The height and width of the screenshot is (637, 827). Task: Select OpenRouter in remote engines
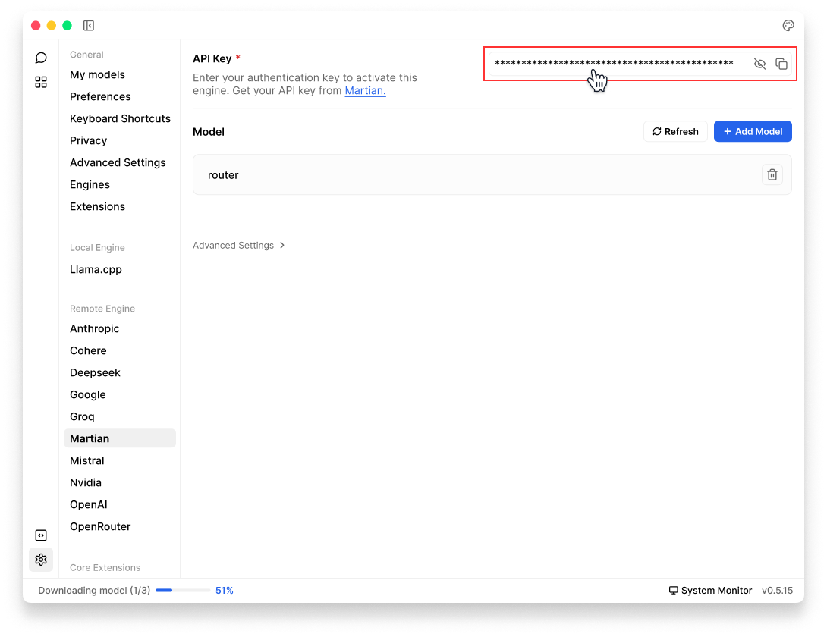pos(100,526)
